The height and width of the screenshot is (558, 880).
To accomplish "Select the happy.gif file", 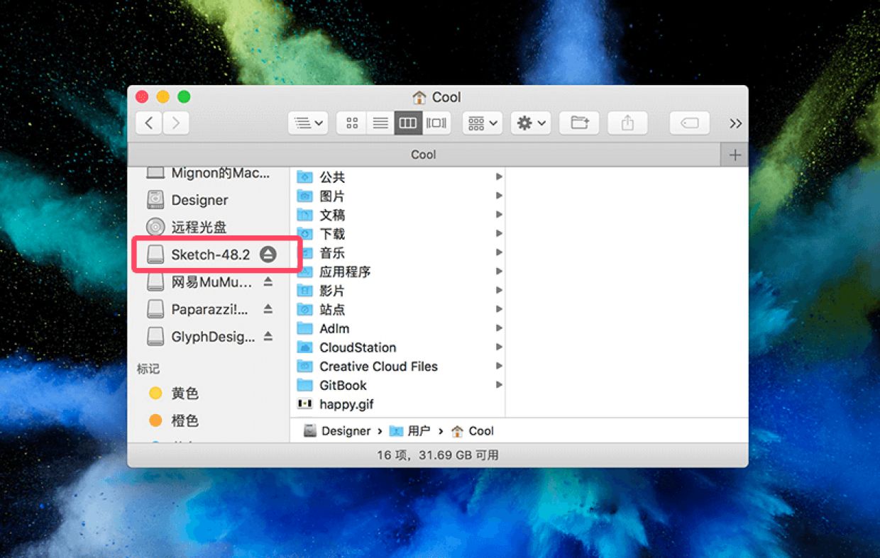I will (x=398, y=404).
